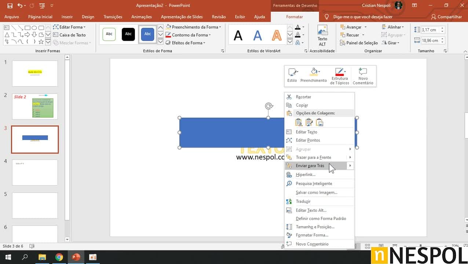Screen dimensions: 468x264
Task: Apply the white outlined Abc shape style
Action: [x=109, y=34]
